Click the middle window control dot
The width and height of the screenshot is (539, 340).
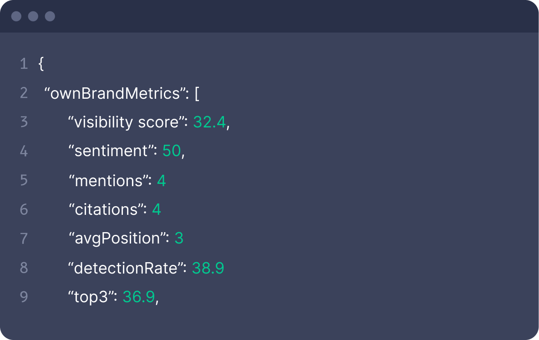(x=33, y=16)
